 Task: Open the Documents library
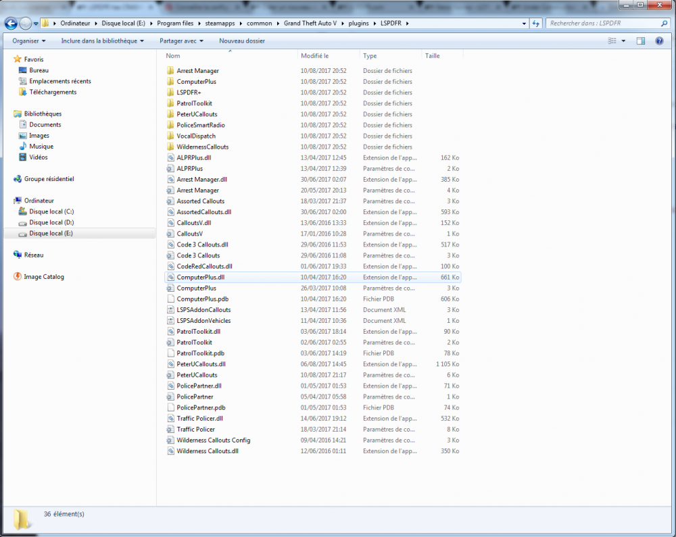click(x=45, y=124)
